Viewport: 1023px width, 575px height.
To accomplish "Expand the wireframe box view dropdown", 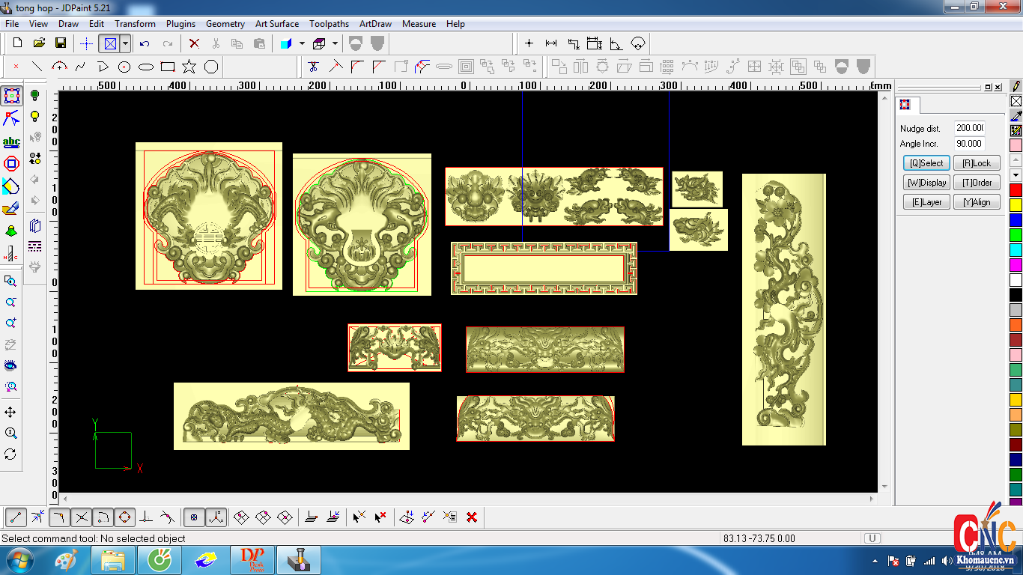I will coord(335,43).
